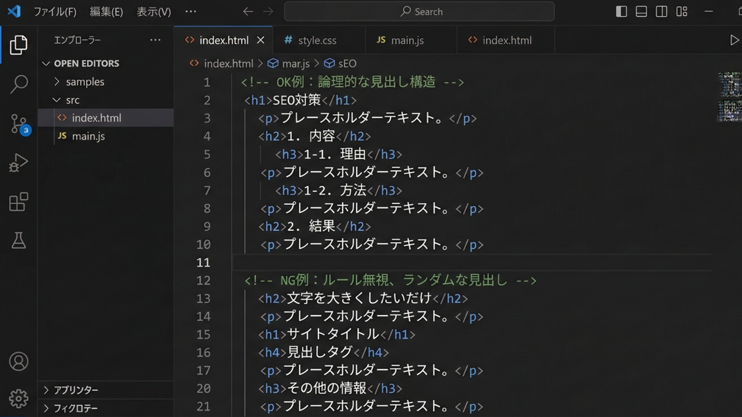Open the Testing flask view

click(18, 240)
